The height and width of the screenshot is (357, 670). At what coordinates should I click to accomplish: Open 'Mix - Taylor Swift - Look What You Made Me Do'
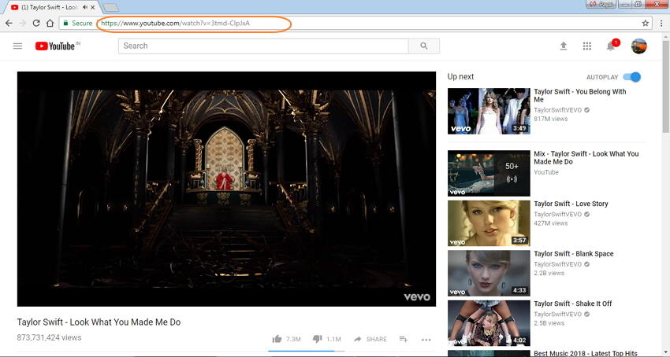[586, 158]
